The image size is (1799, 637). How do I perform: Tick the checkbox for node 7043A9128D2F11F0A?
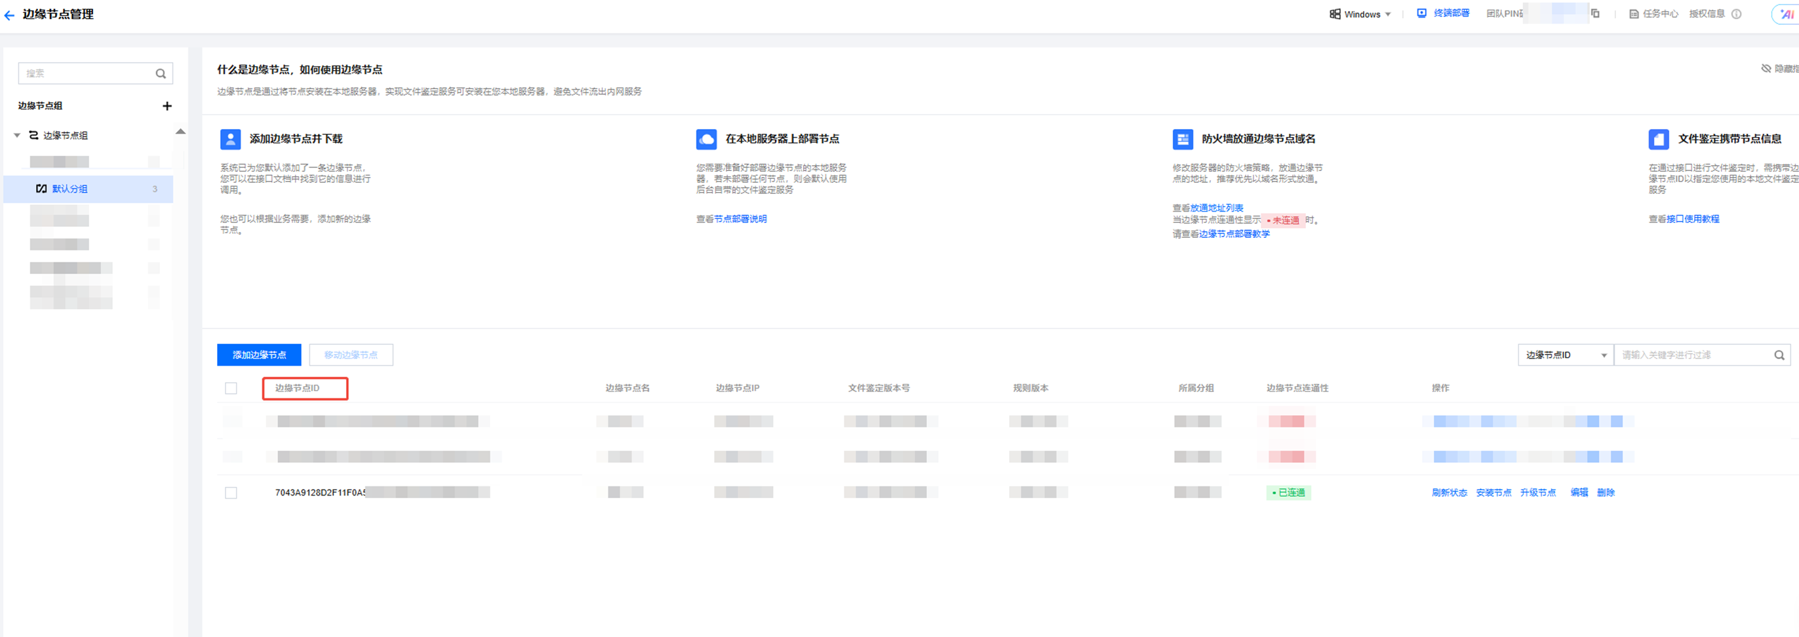(231, 493)
